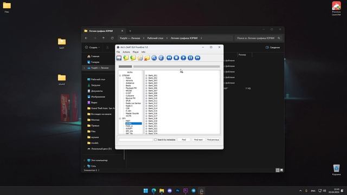The height and width of the screenshot is (195, 347).
Task: Open the Windows Start menu
Action: coord(146,191)
